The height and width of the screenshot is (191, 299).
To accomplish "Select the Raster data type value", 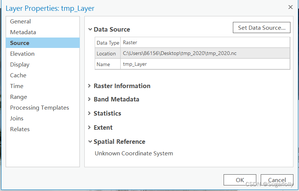I will click(x=205, y=43).
